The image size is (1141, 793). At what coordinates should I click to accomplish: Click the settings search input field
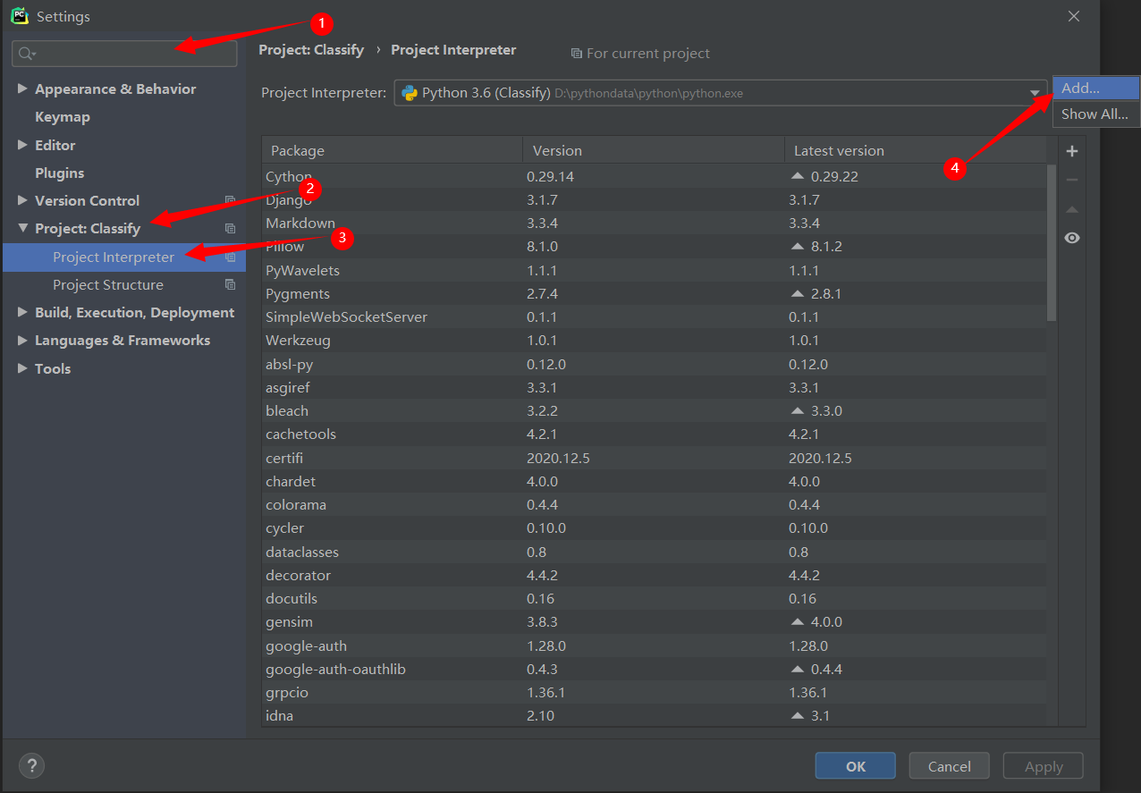coord(124,54)
